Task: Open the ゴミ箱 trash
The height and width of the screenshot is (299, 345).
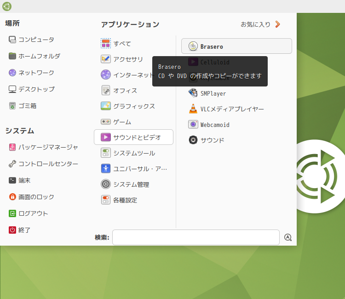Action: [x=23, y=106]
